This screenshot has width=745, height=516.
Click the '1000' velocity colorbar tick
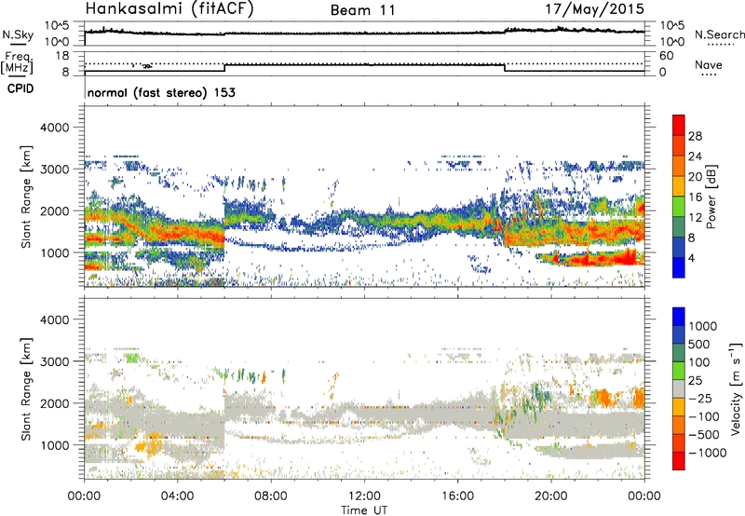click(703, 326)
